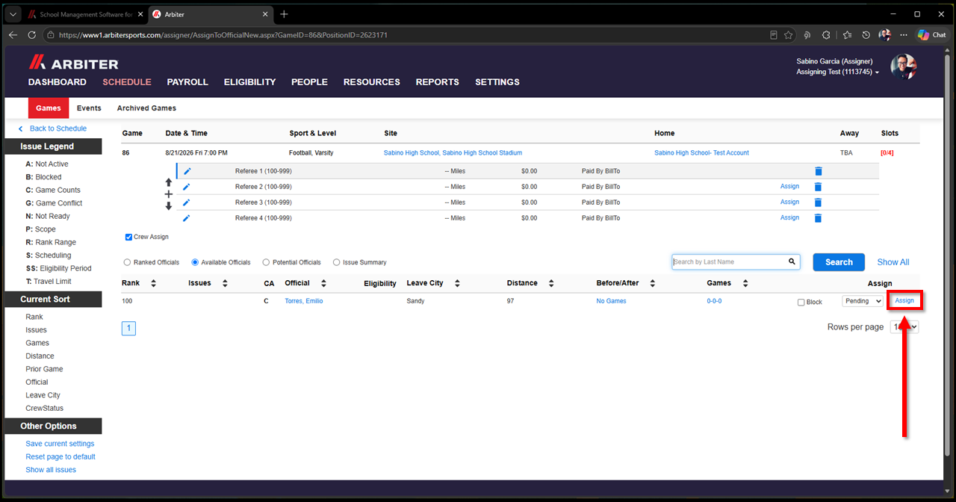The width and height of the screenshot is (956, 502).
Task: Assign Torres, Emilio with the Assign link
Action: click(x=904, y=301)
